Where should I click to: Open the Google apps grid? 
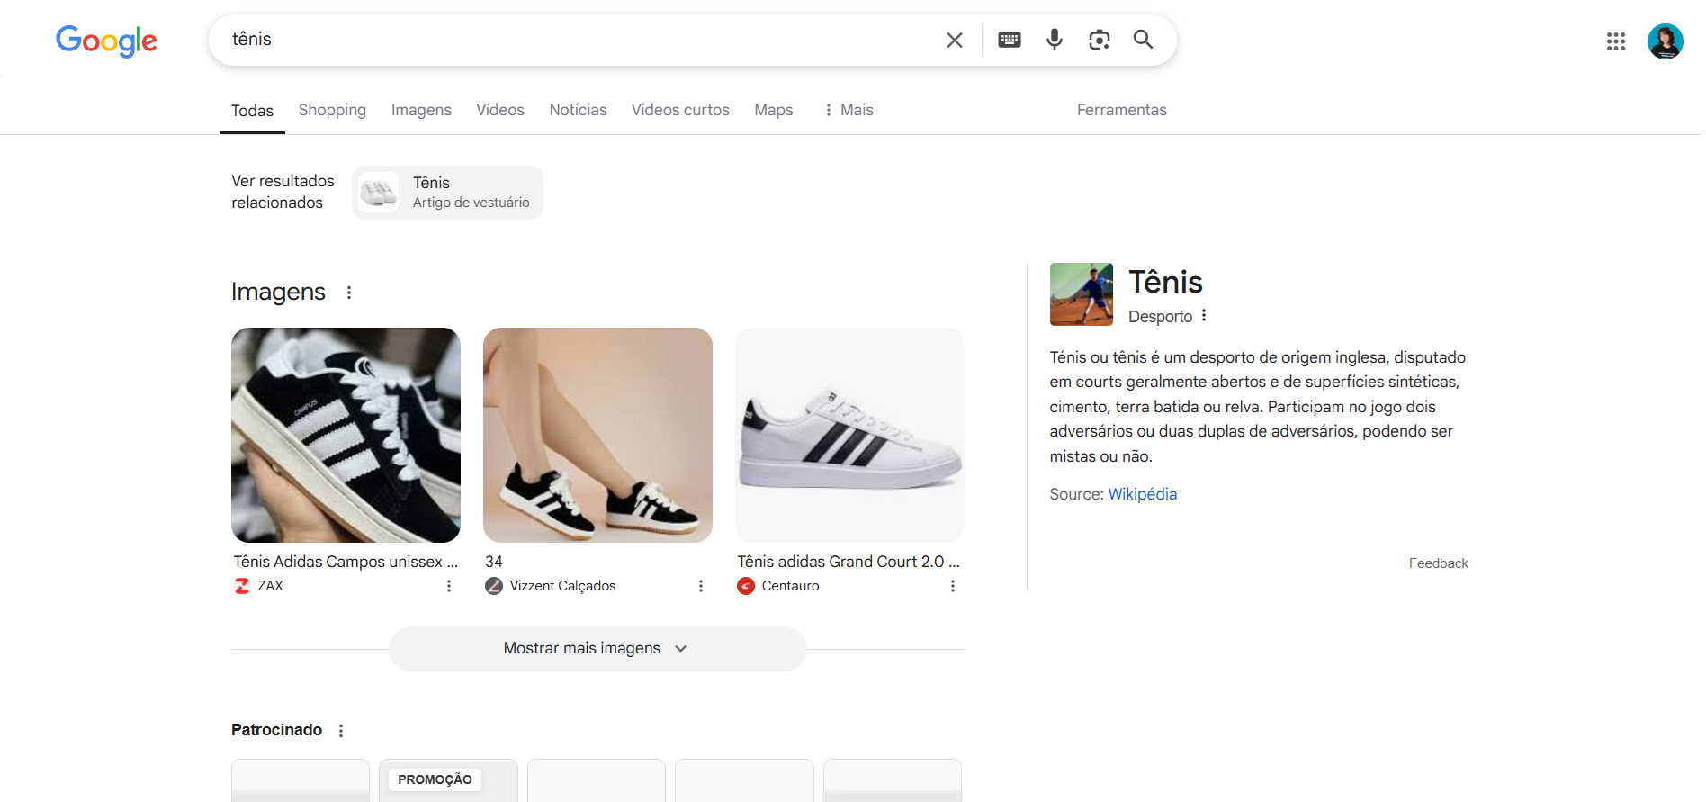(x=1616, y=41)
